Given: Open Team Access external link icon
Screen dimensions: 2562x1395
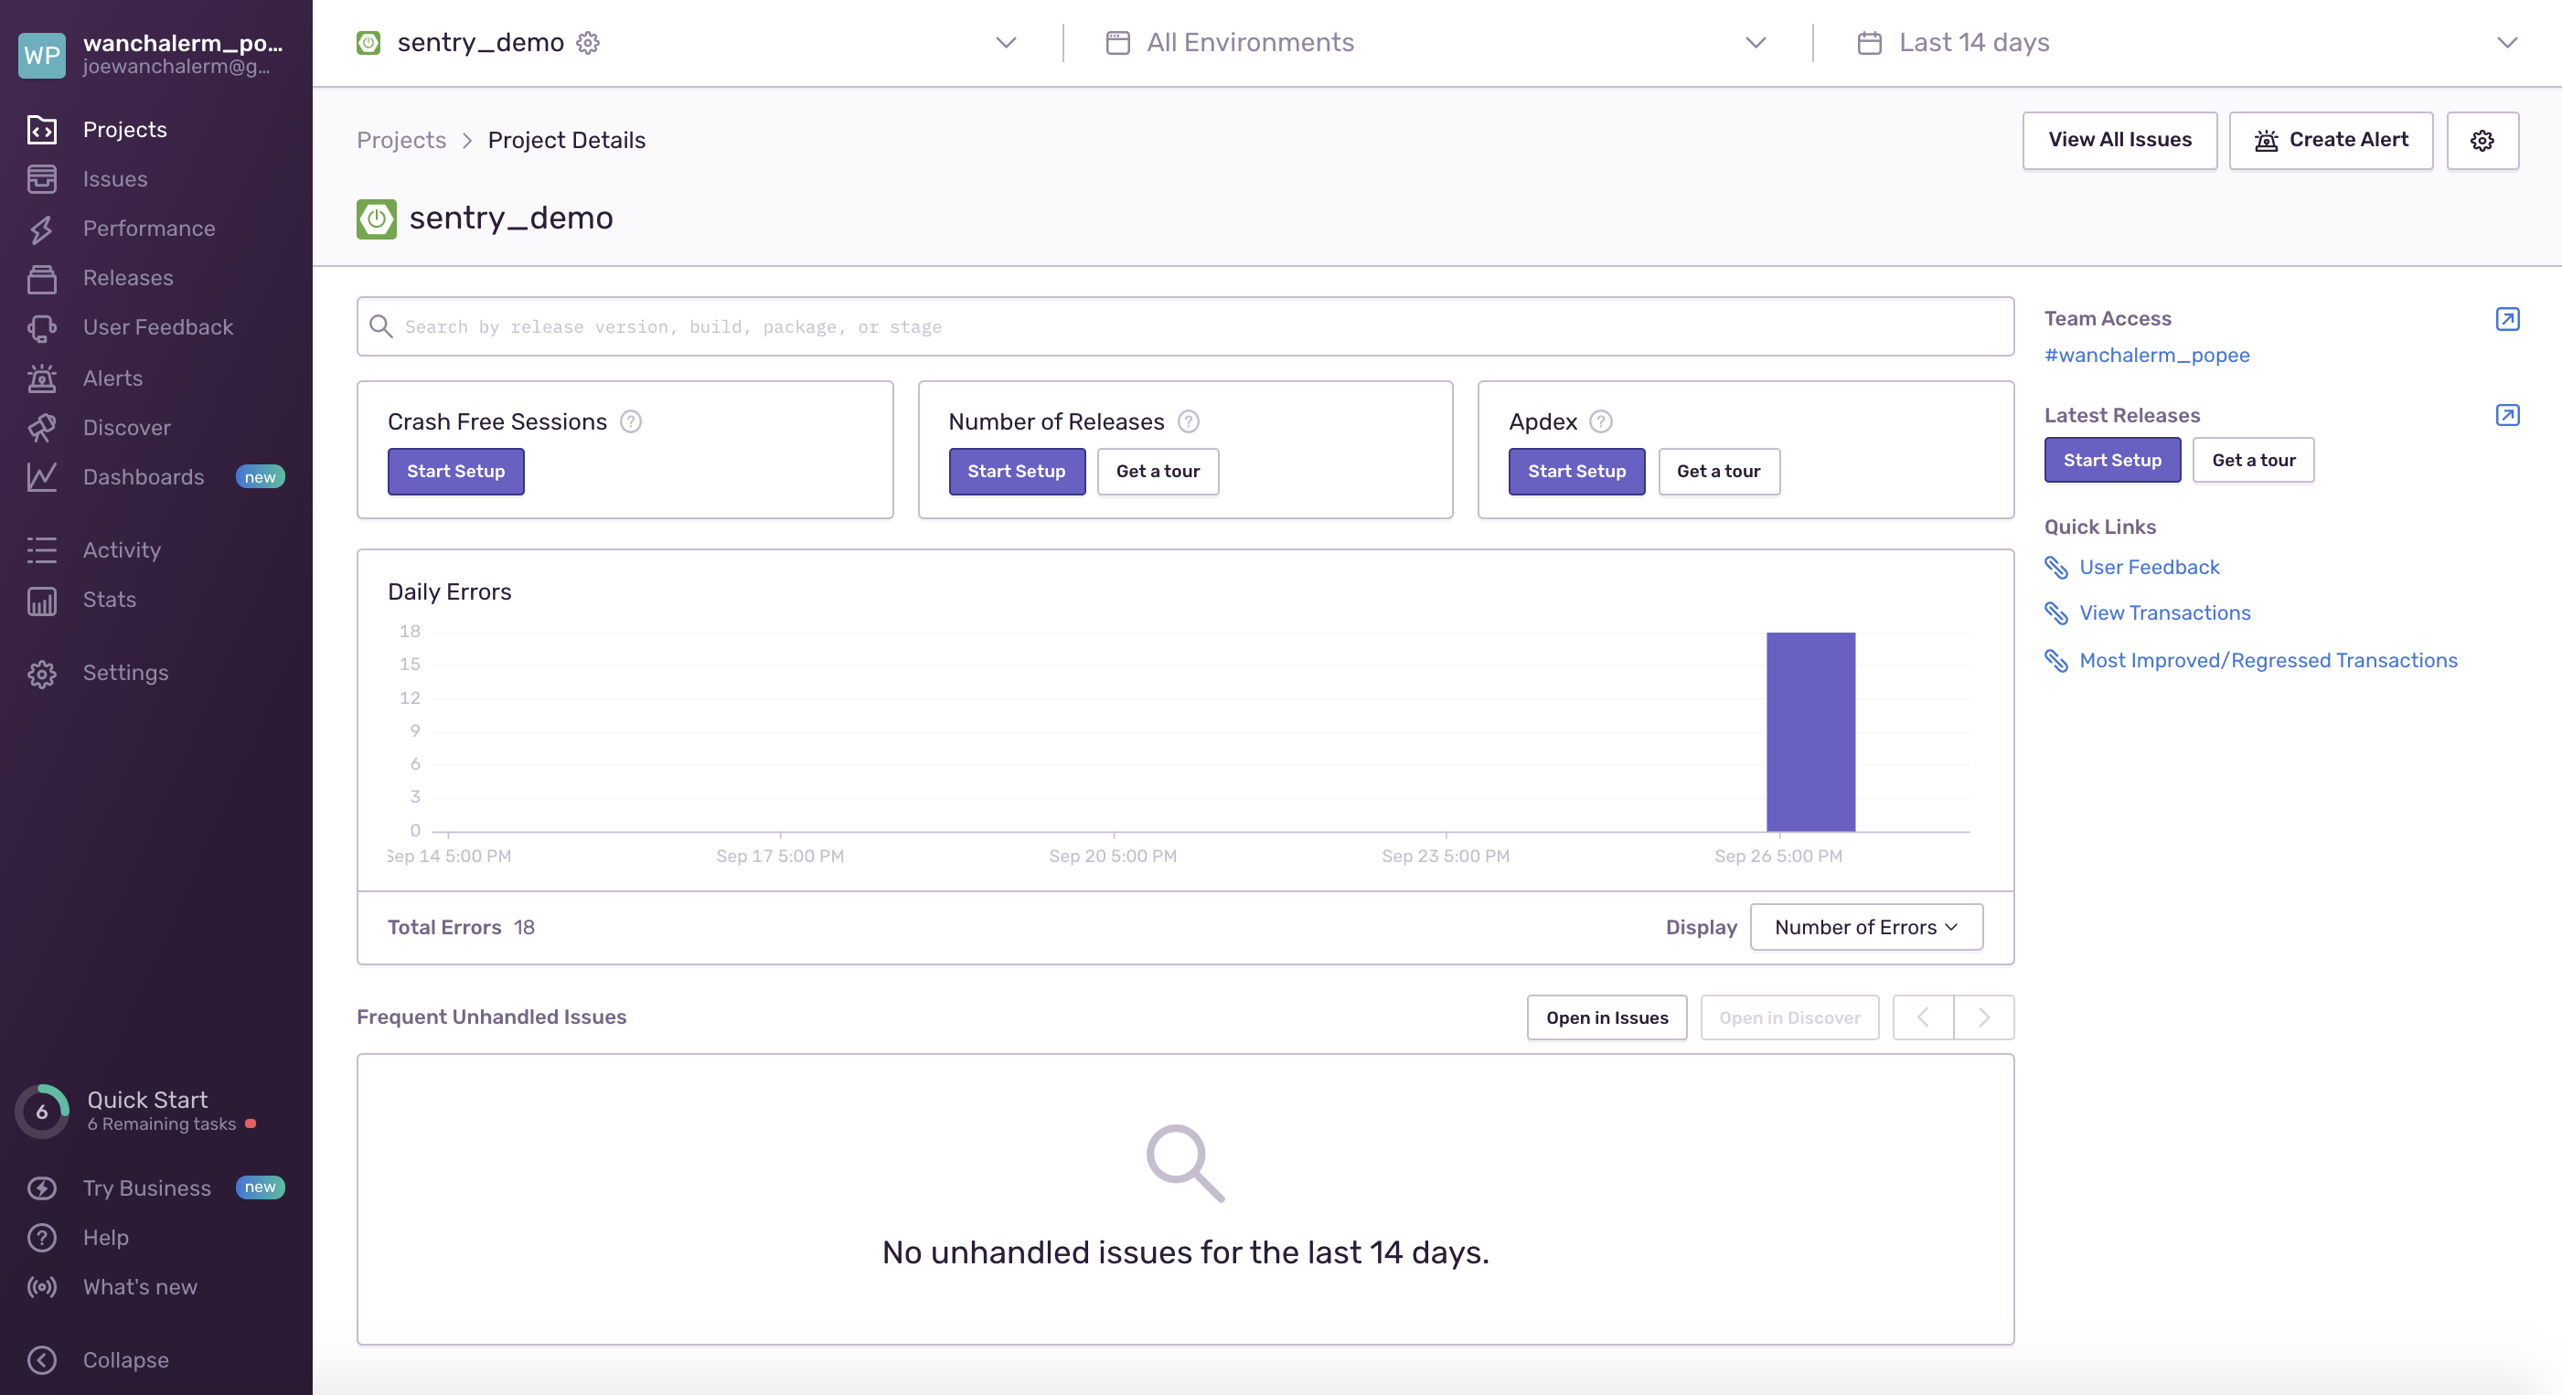Looking at the screenshot, I should pyautogui.click(x=2506, y=319).
